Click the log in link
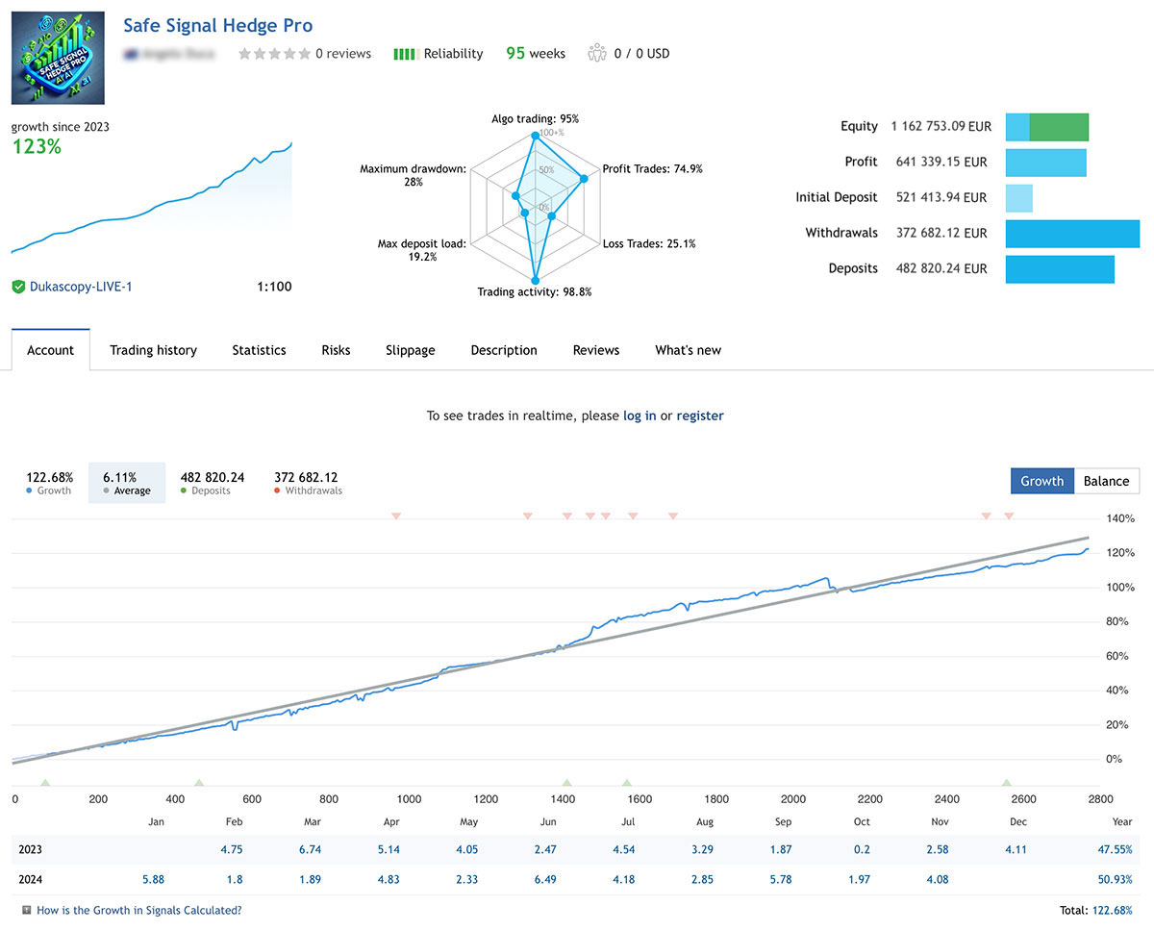 click(640, 415)
